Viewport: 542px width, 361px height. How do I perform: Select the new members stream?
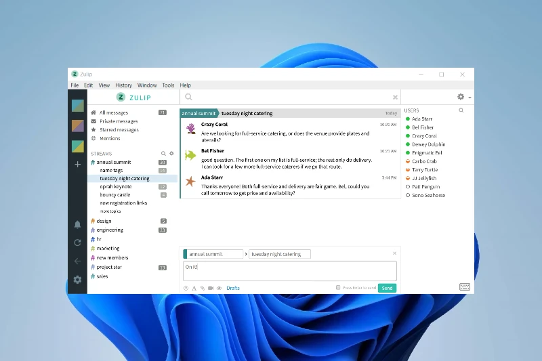coord(112,257)
